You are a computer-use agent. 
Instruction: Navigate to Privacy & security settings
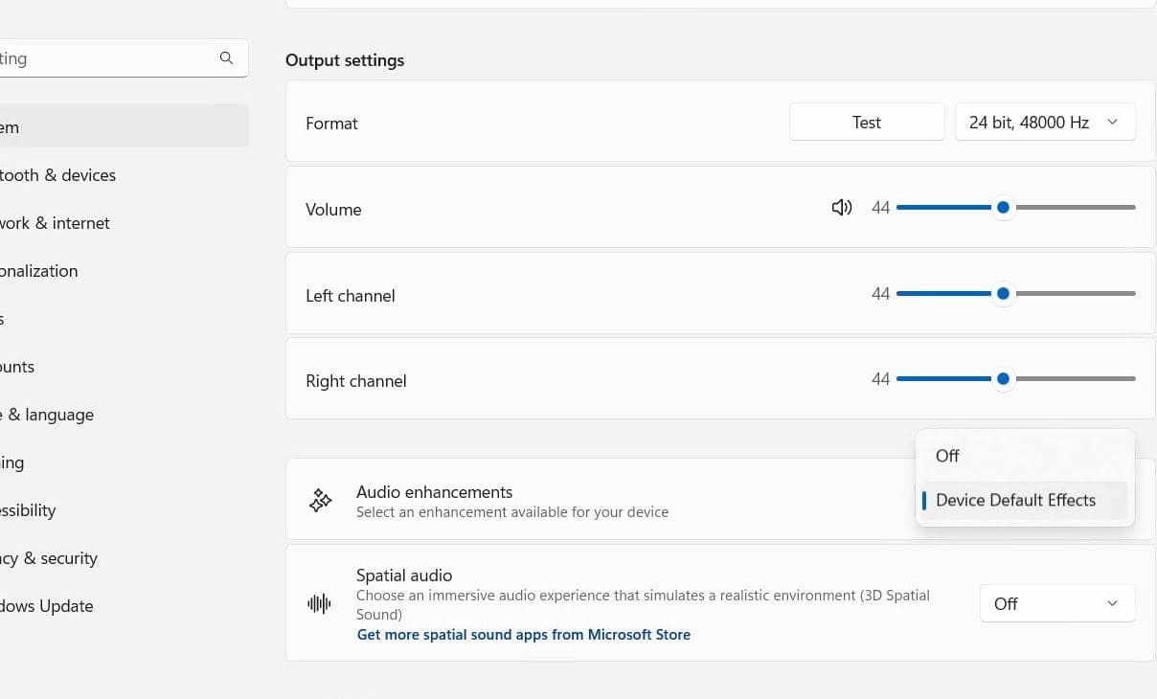48,558
